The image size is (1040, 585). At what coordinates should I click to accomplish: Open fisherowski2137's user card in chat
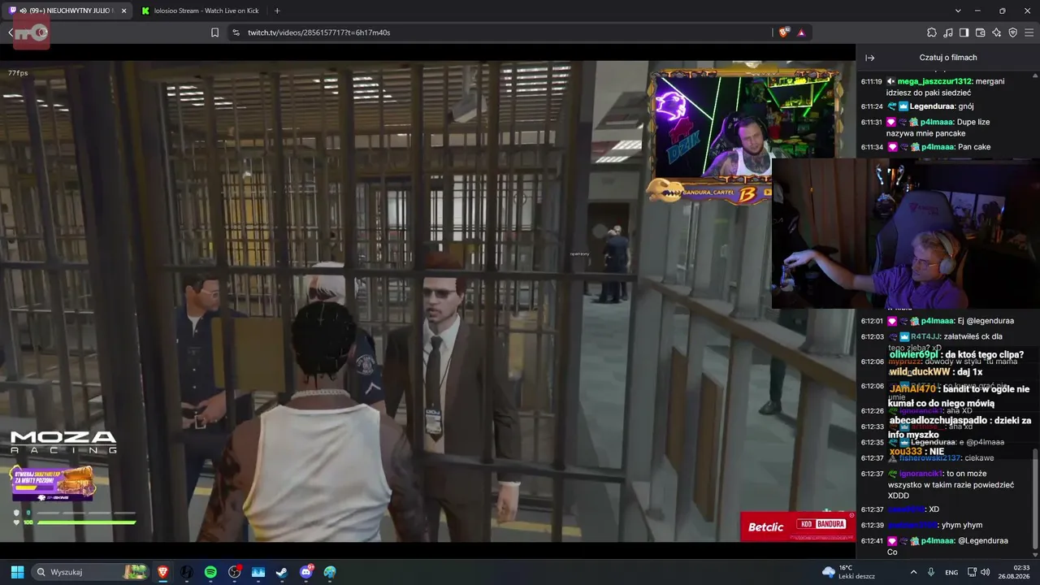(929, 458)
